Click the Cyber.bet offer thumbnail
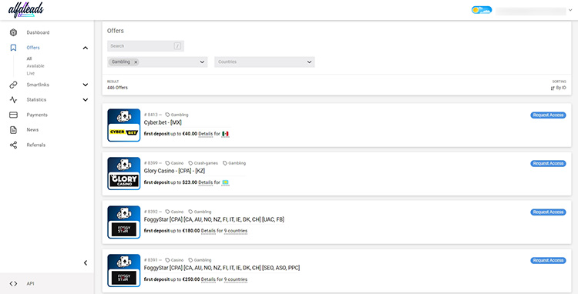The image size is (578, 294). coord(124,125)
